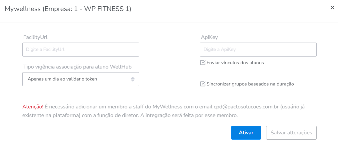Click the FacilityUrl field label
This screenshot has height=143, width=338.
pyautogui.click(x=38, y=37)
